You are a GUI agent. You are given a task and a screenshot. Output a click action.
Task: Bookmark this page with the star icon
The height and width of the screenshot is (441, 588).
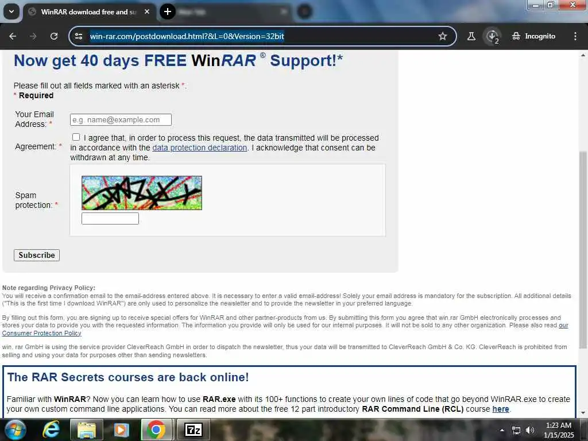443,36
